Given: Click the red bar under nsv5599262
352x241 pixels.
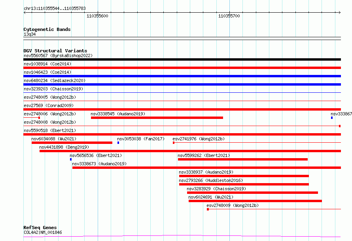Looking at the screenshot, I should pos(243,159).
